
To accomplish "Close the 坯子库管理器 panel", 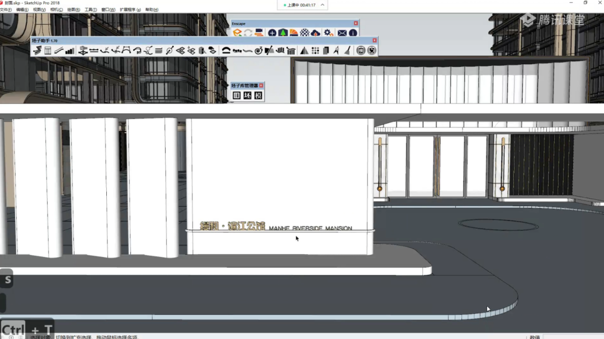I will [x=261, y=85].
